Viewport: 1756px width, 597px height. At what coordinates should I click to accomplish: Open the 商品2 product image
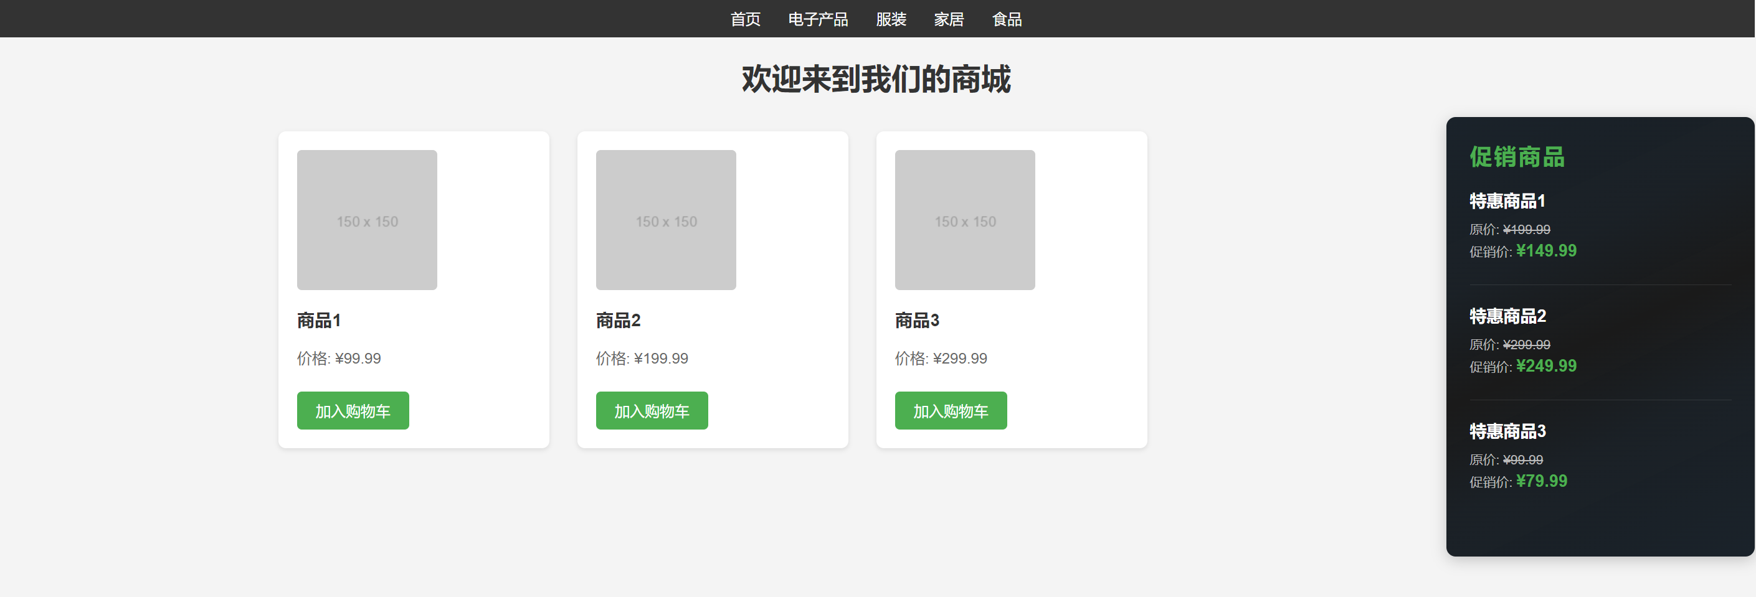click(x=666, y=220)
